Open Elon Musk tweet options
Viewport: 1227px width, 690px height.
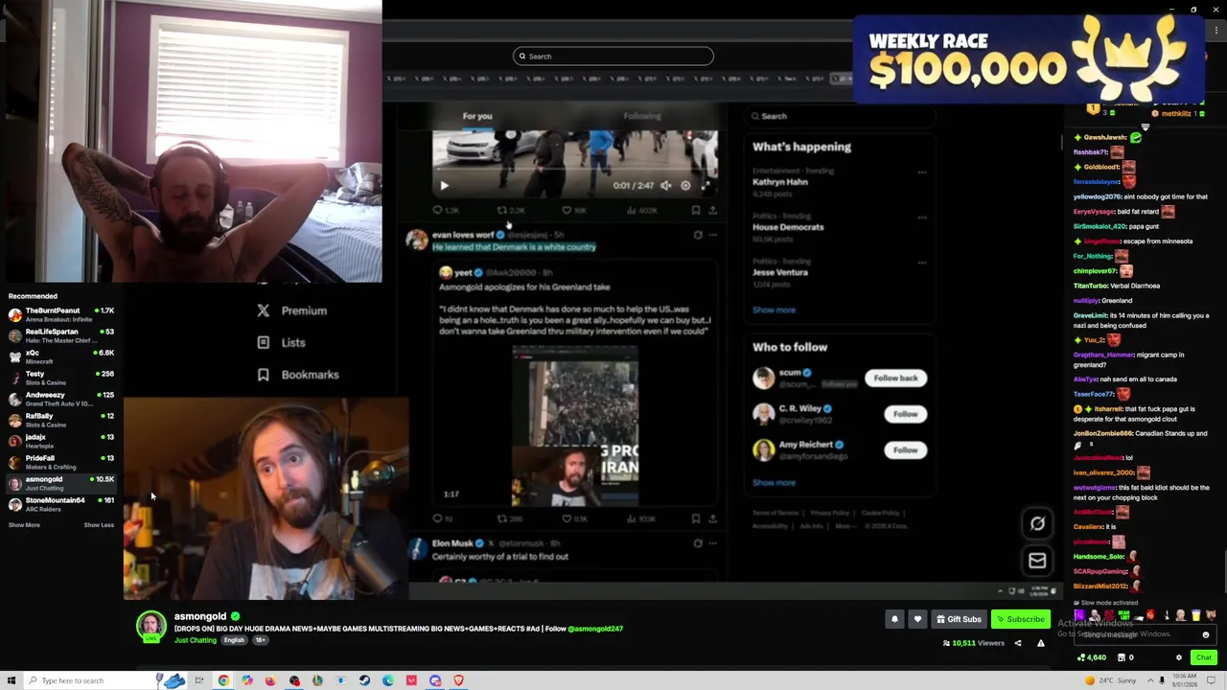click(712, 543)
